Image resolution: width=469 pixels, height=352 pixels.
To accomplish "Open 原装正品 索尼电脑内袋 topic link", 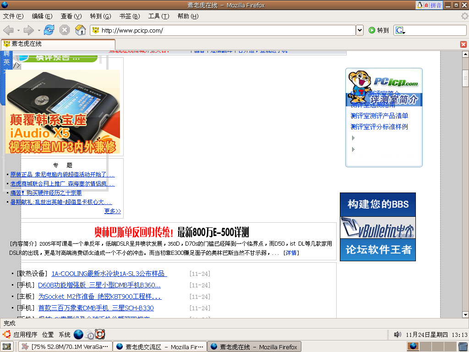I will 62,175.
